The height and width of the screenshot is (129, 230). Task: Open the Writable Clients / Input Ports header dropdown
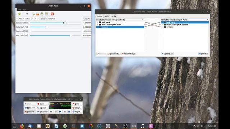tap(208, 20)
